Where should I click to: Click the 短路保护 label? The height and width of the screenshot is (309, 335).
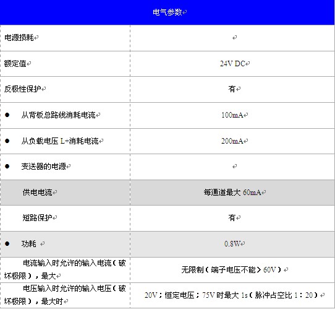click(x=37, y=218)
